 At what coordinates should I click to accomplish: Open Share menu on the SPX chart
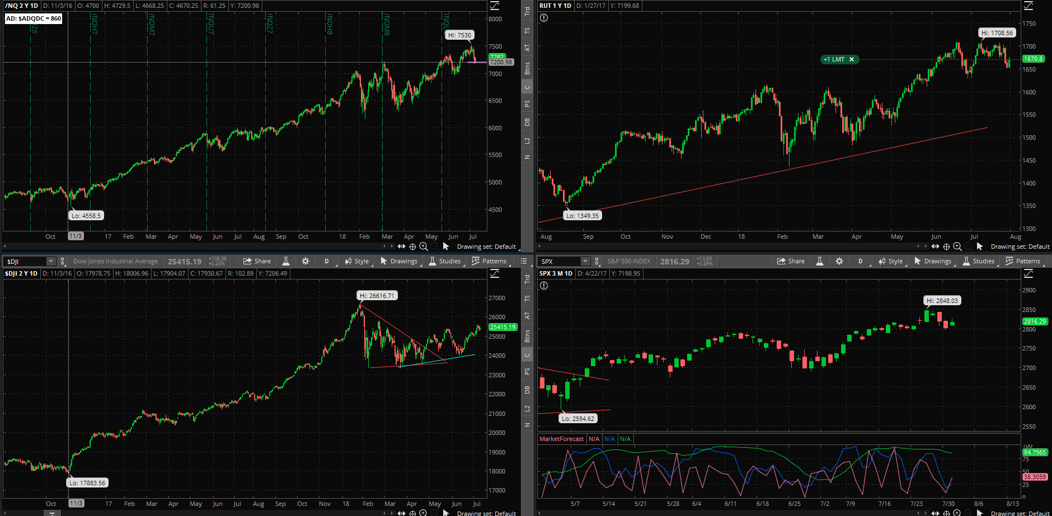coord(791,261)
